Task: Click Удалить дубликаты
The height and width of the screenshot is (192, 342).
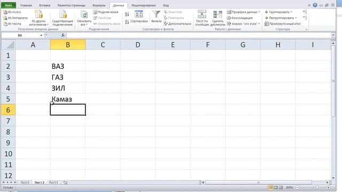Action: pos(217,18)
